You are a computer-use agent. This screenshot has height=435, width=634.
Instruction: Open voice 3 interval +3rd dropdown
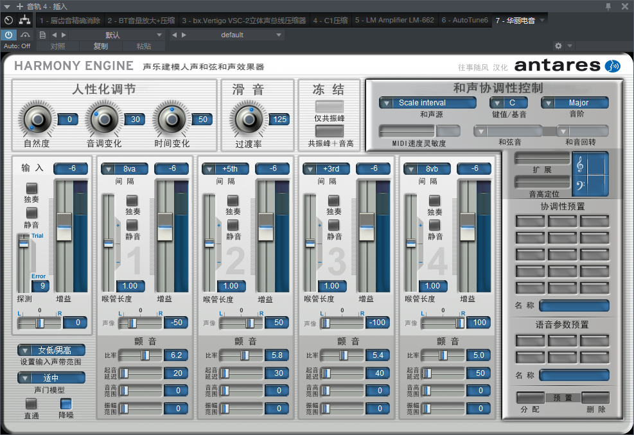(x=326, y=169)
